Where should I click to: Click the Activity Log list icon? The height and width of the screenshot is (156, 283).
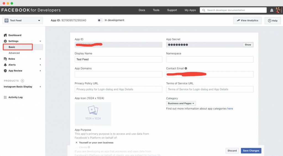click(5, 97)
